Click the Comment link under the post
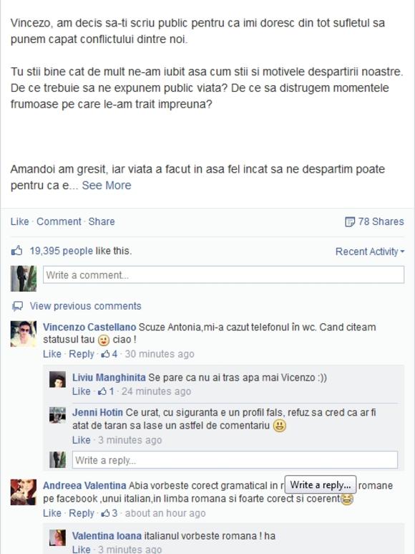 [x=59, y=221]
